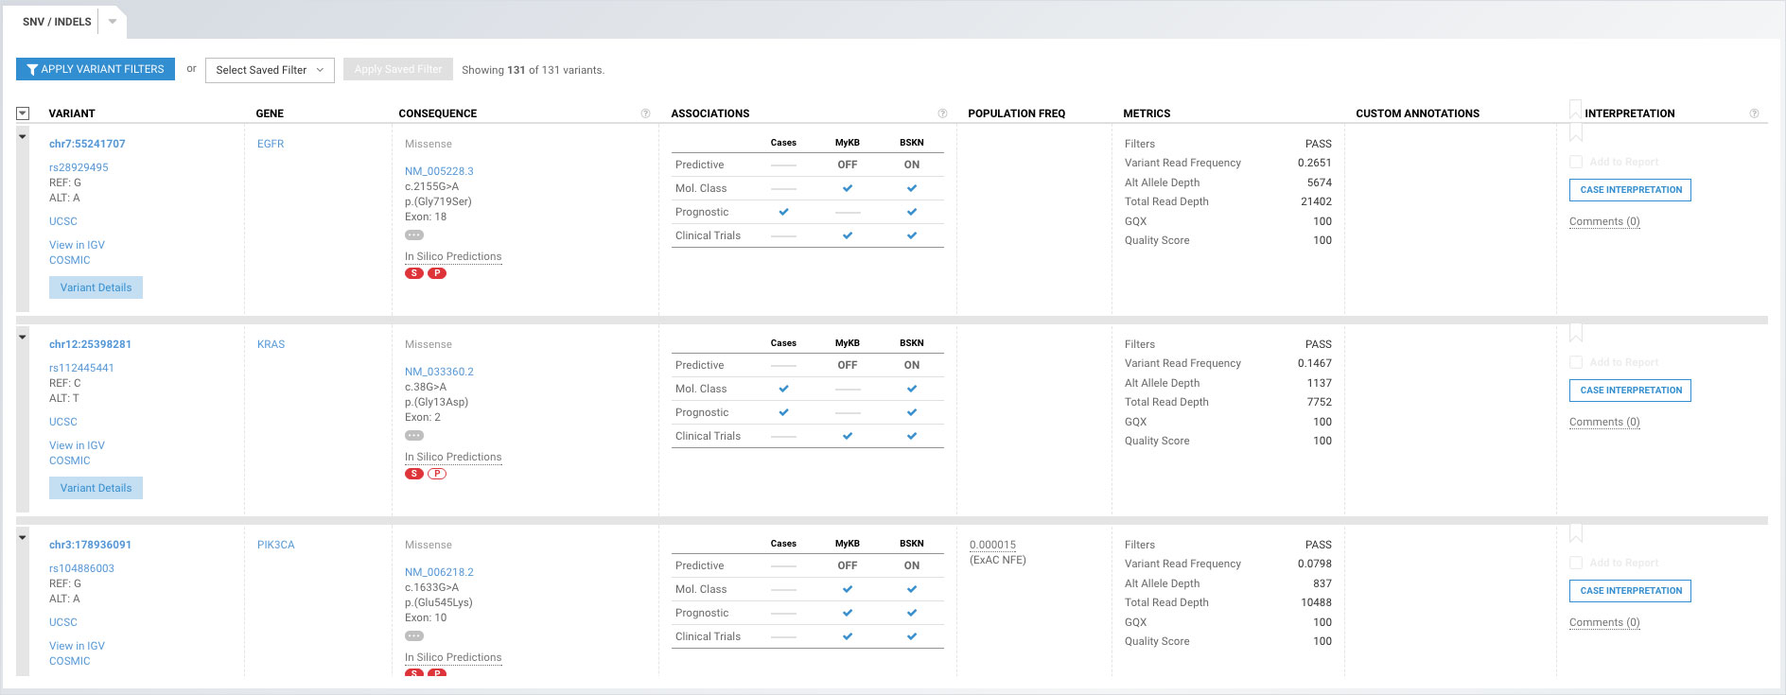
Task: Click the bookmark icon in the KRAS row
Action: 1575,333
